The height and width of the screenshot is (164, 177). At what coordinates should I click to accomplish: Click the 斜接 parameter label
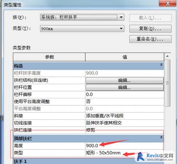click(x=19, y=116)
